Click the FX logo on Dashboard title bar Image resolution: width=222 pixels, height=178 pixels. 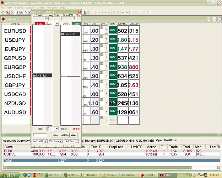click(3, 19)
